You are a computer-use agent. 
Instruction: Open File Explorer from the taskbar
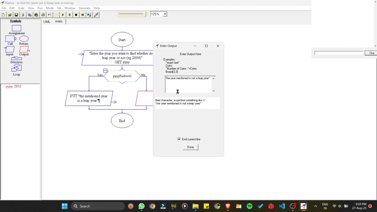coord(195,206)
